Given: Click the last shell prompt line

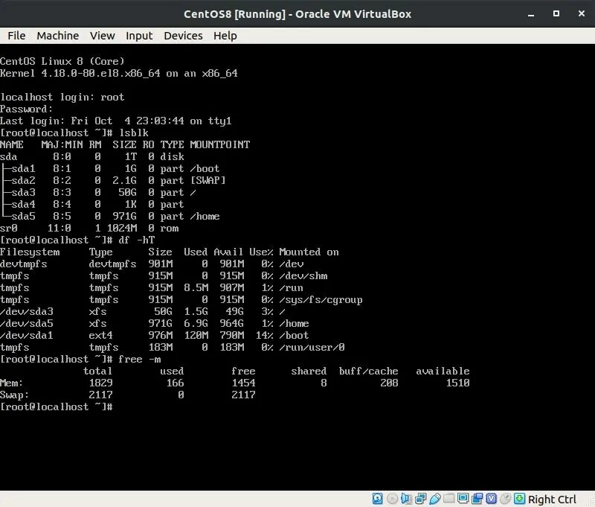Looking at the screenshot, I should point(57,406).
